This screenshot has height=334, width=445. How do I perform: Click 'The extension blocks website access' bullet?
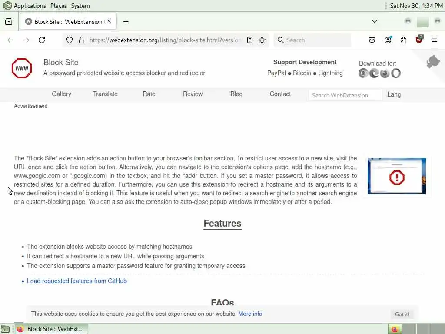tap(110, 247)
